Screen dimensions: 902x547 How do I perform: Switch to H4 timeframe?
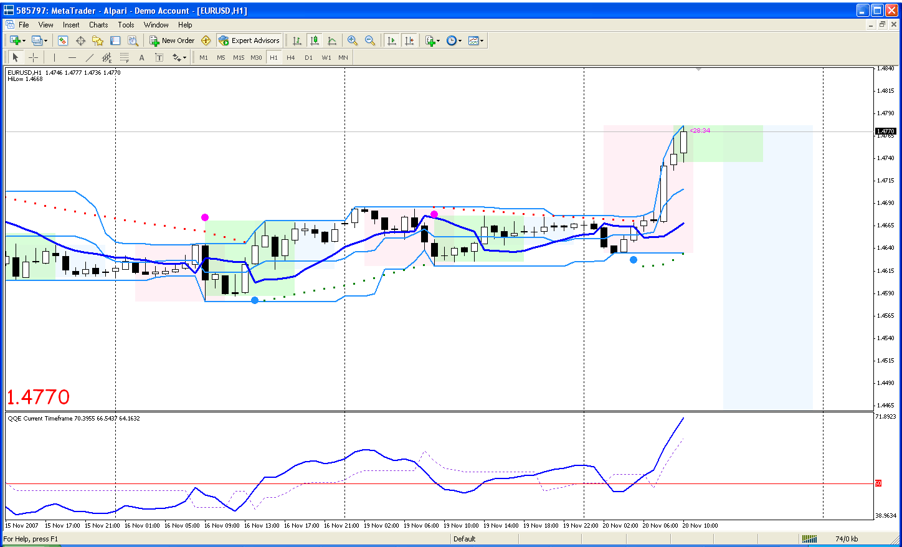tap(291, 57)
